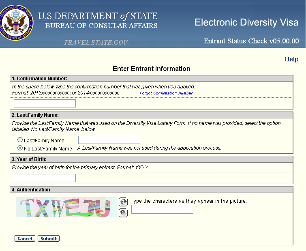
Task: Open the Help link
Action: tap(291, 59)
